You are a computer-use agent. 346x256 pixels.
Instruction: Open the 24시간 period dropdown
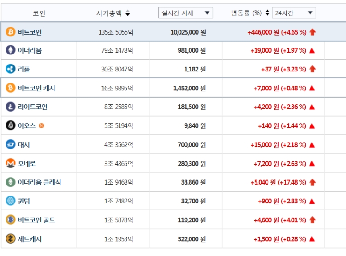coord(294,13)
